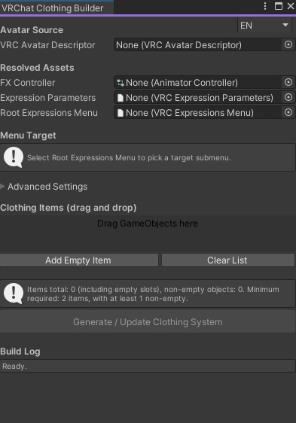Click the Expression Parameters label
The height and width of the screenshot is (423, 296).
click(47, 98)
